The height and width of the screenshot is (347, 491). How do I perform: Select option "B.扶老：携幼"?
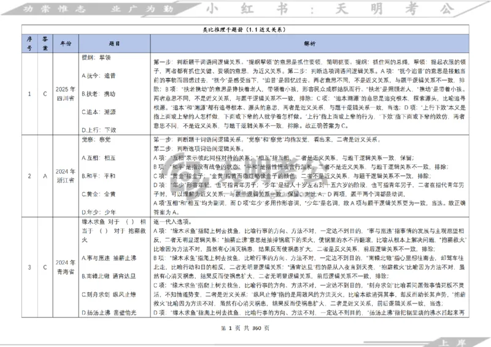click(99, 94)
